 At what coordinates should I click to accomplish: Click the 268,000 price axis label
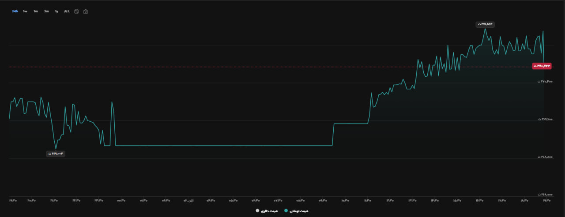coord(545,194)
